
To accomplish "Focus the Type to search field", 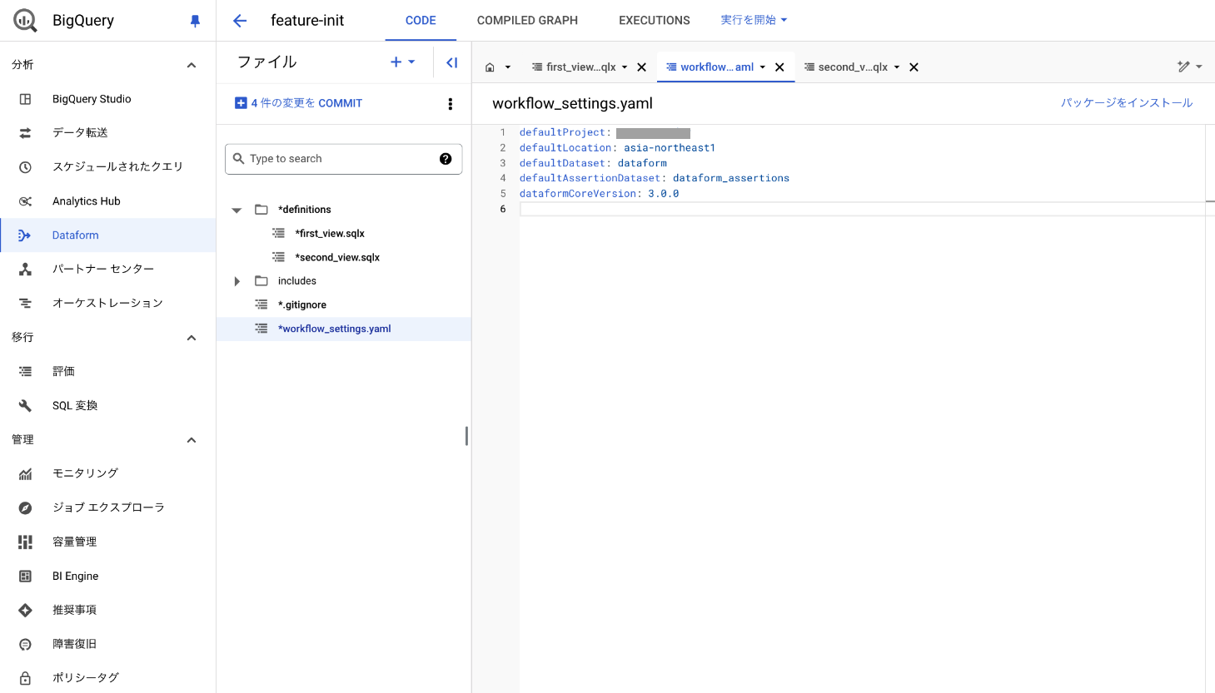I will pos(343,159).
